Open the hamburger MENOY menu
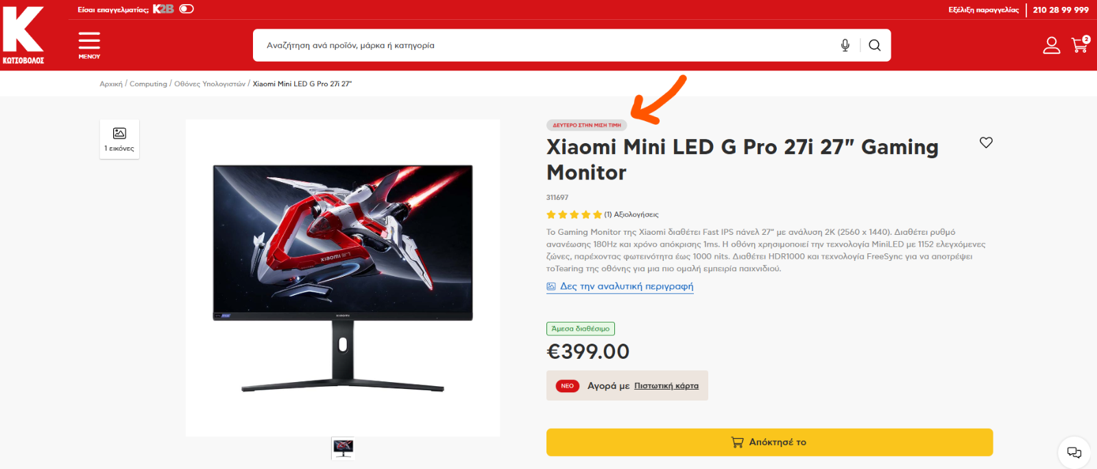This screenshot has width=1097, height=469. (x=89, y=45)
